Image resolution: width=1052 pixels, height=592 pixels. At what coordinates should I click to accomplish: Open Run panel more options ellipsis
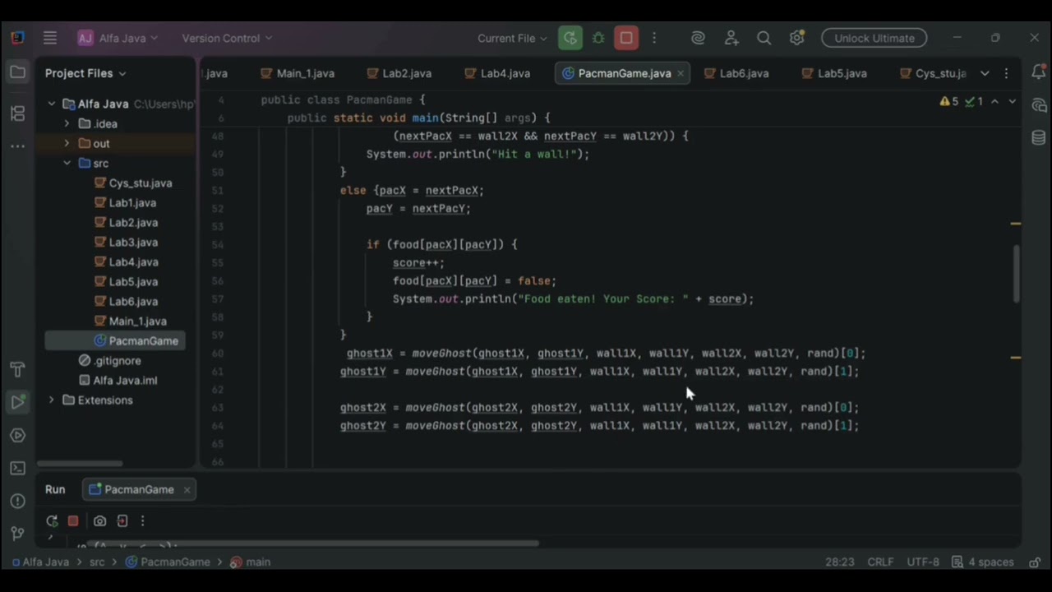click(142, 520)
